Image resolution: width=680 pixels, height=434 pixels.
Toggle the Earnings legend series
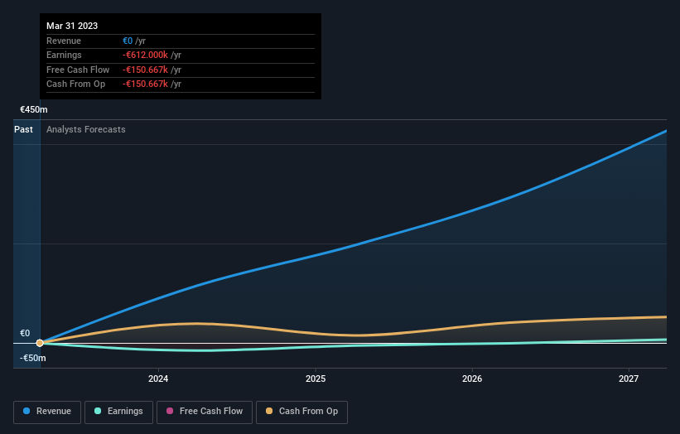point(118,412)
